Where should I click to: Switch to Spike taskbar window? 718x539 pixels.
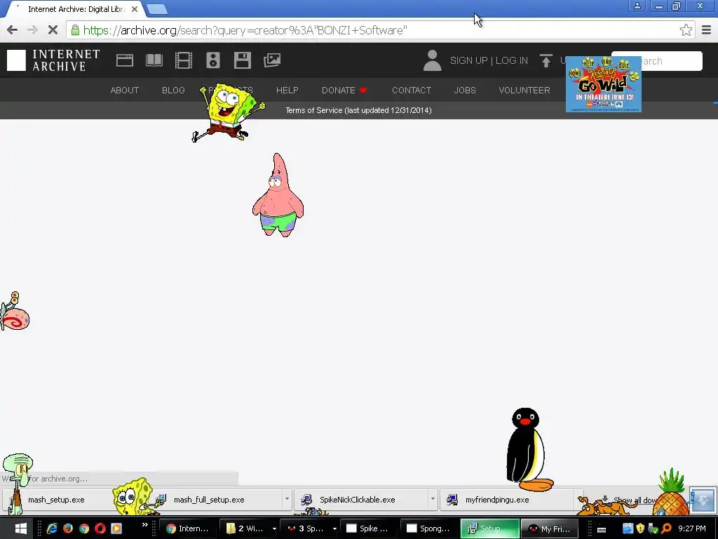pyautogui.click(x=368, y=528)
